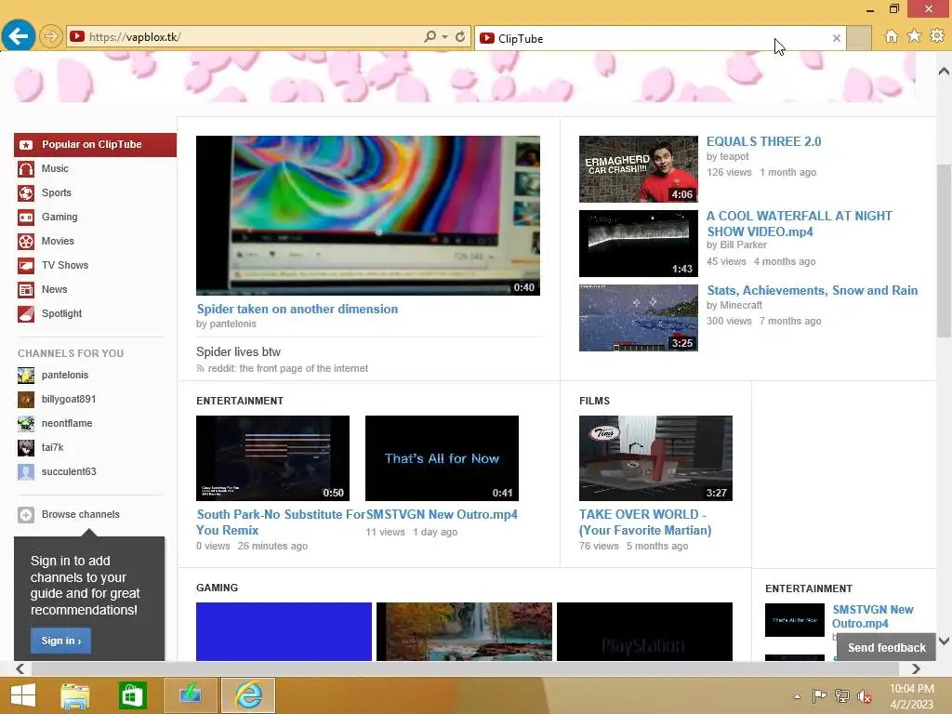The width and height of the screenshot is (952, 714).
Task: Open A COOL WATERFALL AT NIGHT thumbnail
Action: coord(638,244)
